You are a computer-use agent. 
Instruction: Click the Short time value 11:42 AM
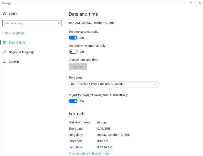(102, 141)
